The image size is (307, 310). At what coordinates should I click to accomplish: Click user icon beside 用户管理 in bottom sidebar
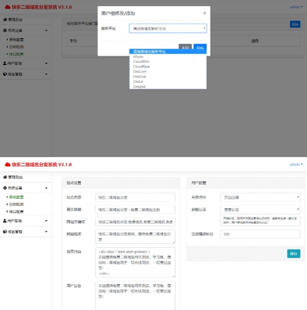point(5,221)
